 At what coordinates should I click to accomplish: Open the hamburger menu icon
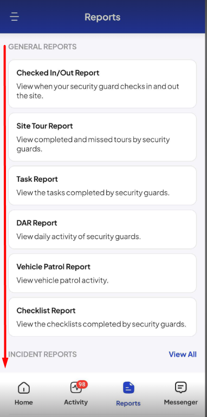(x=14, y=17)
